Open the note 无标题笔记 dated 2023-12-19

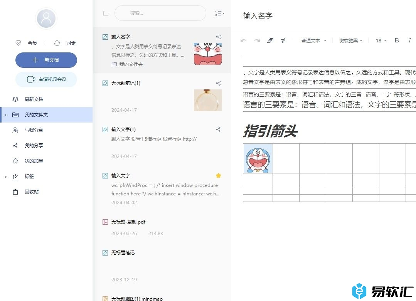[162, 266]
